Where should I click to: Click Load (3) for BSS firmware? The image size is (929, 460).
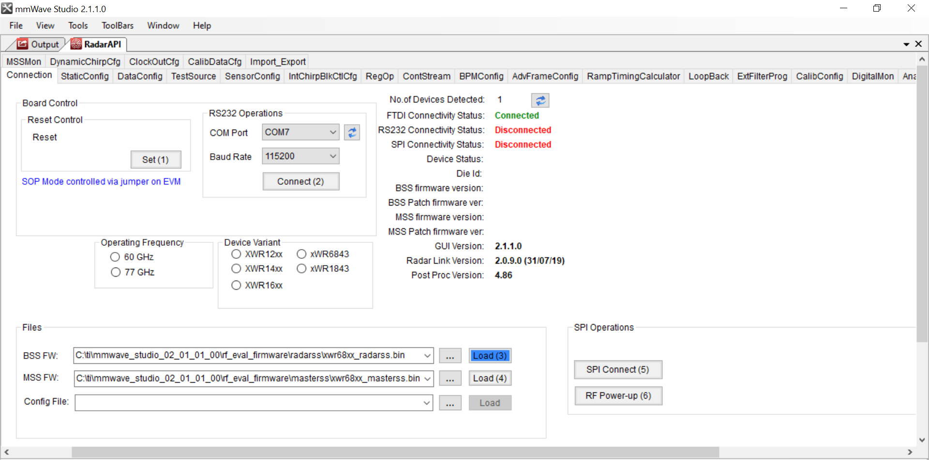pyautogui.click(x=490, y=356)
